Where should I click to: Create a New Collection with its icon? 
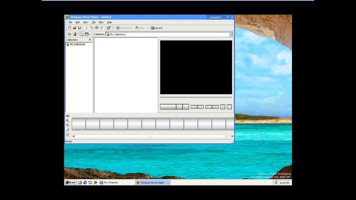coord(75,34)
